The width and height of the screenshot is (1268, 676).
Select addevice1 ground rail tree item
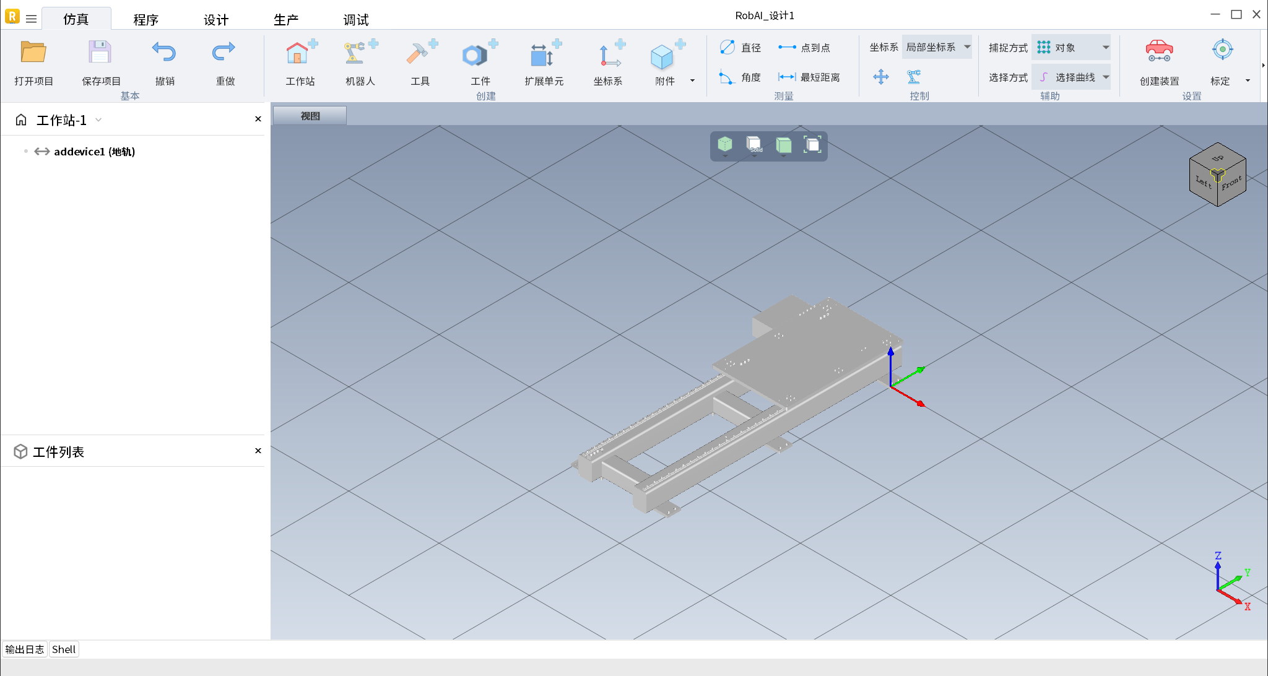[94, 152]
